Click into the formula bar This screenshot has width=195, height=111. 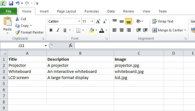[135, 45]
